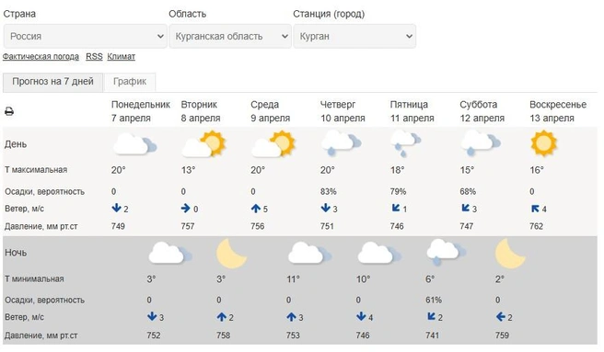Screen dimensions: 604x352
Task: Open the Фактическая погода link
Action: click(x=41, y=57)
